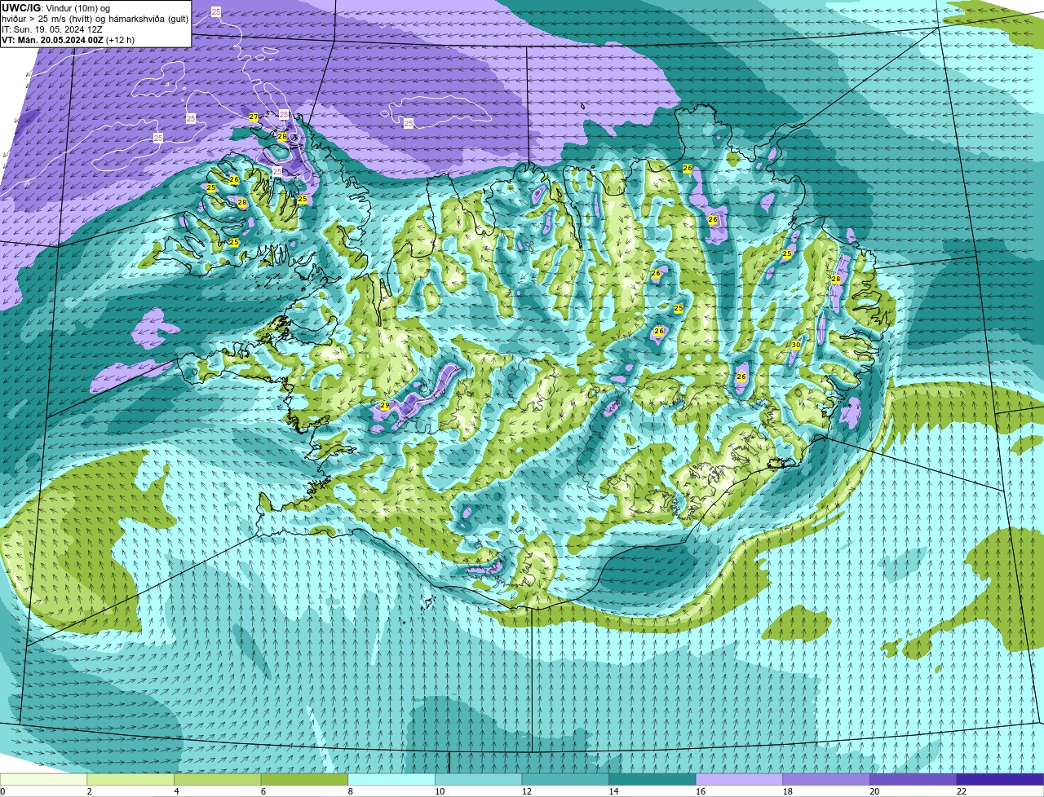Choose the 6–8 m/s olive green swatch
This screenshot has height=797, width=1044.
(304, 780)
